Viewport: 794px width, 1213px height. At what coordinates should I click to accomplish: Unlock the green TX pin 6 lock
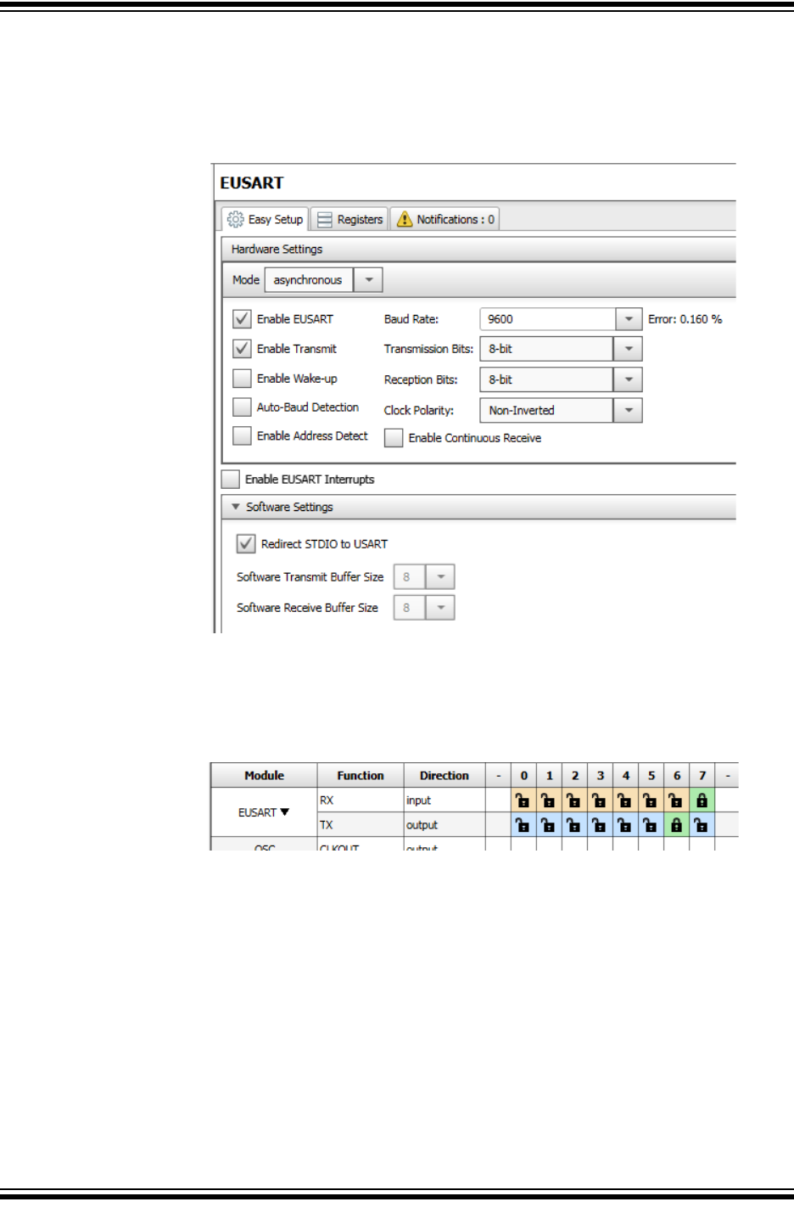click(676, 825)
